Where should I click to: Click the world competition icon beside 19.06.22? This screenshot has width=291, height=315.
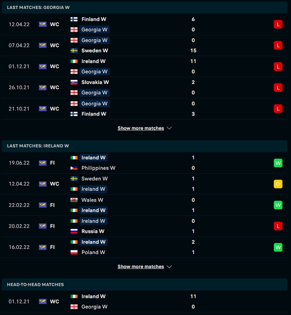point(43,163)
